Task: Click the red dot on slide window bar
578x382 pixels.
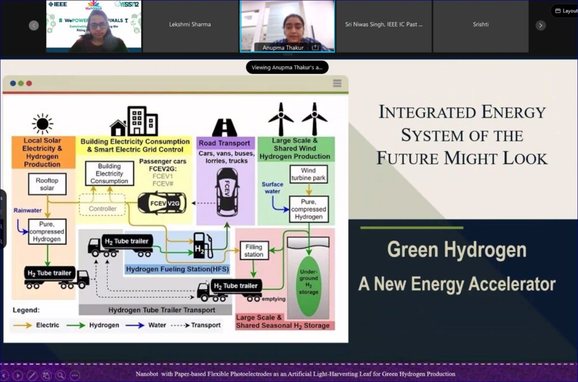Action: [29, 84]
